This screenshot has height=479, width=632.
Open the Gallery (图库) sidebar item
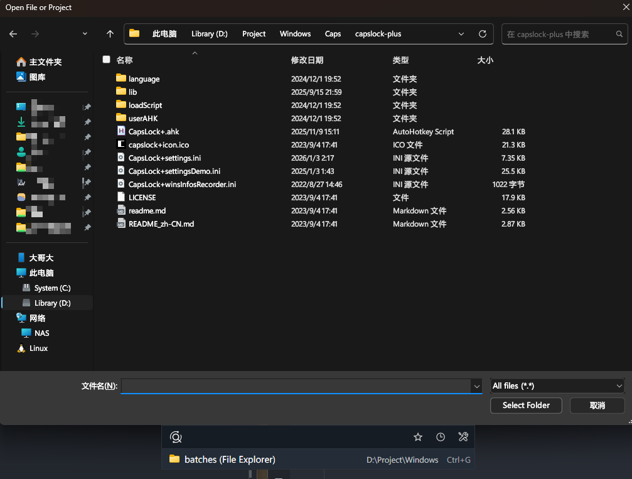(x=37, y=77)
